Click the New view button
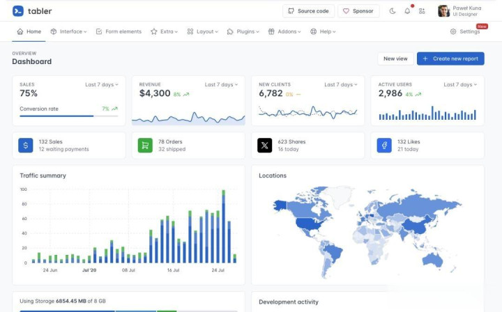 pyautogui.click(x=395, y=58)
